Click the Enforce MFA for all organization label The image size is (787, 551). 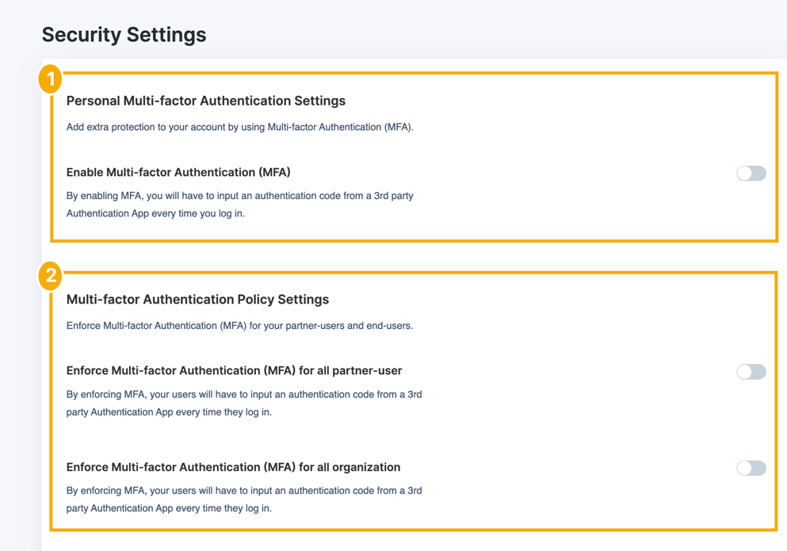click(x=233, y=467)
